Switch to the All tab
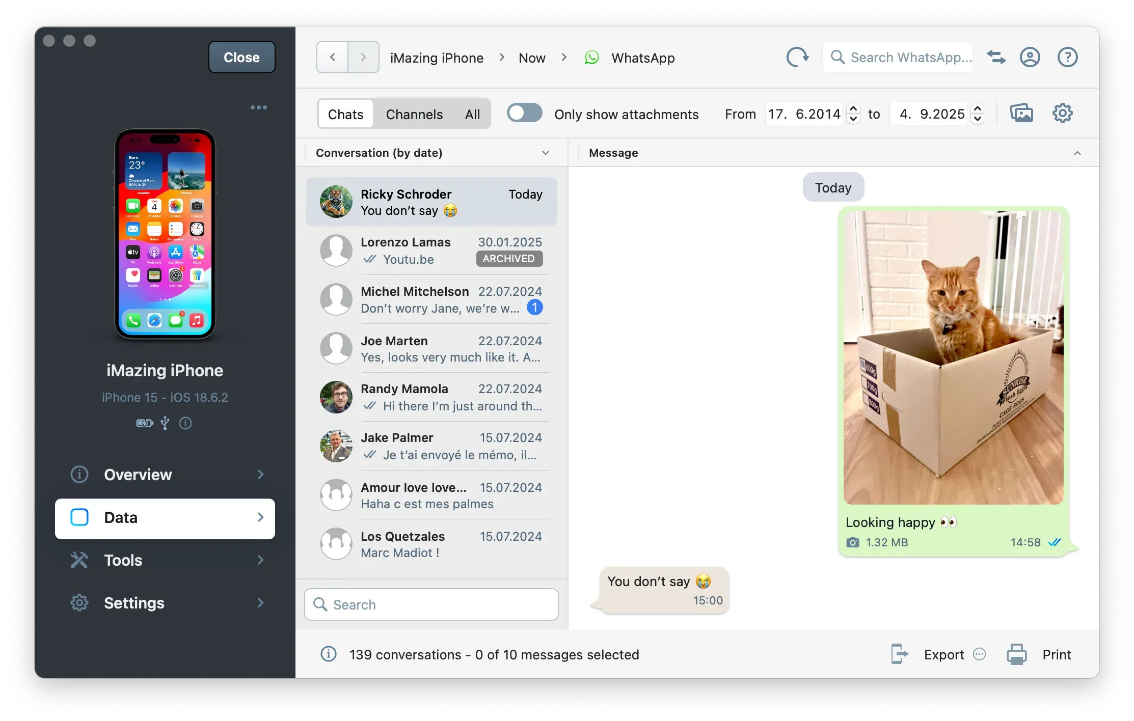Image resolution: width=1134 pixels, height=721 pixels. (472, 114)
